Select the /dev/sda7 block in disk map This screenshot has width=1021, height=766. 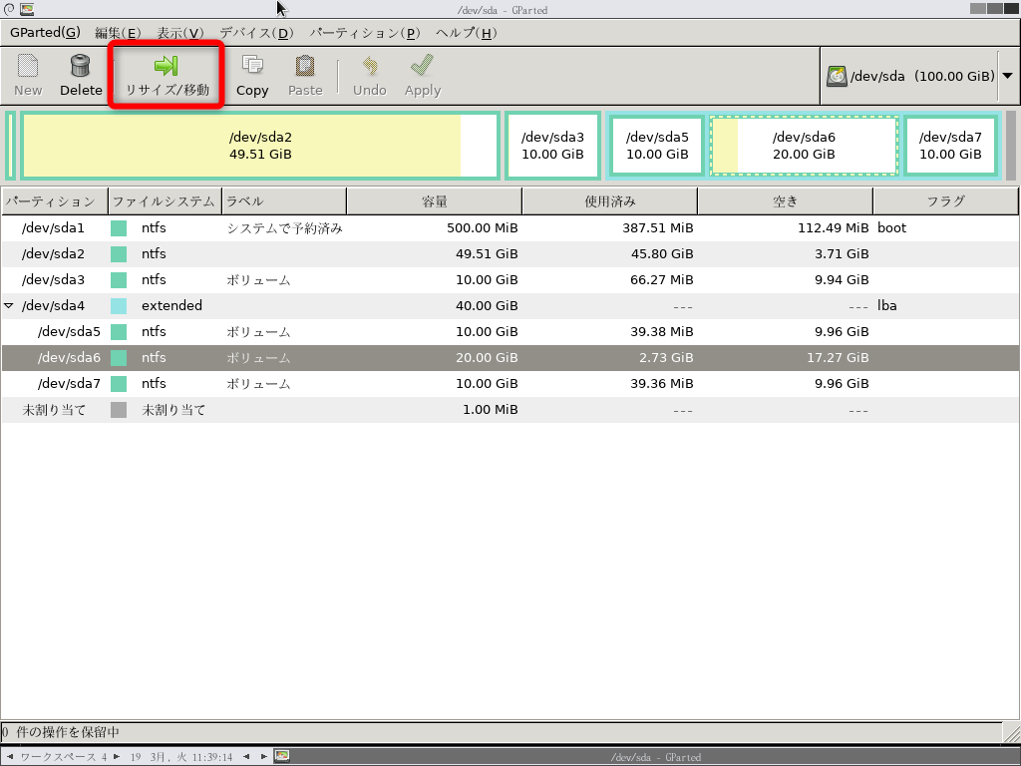[x=950, y=146]
